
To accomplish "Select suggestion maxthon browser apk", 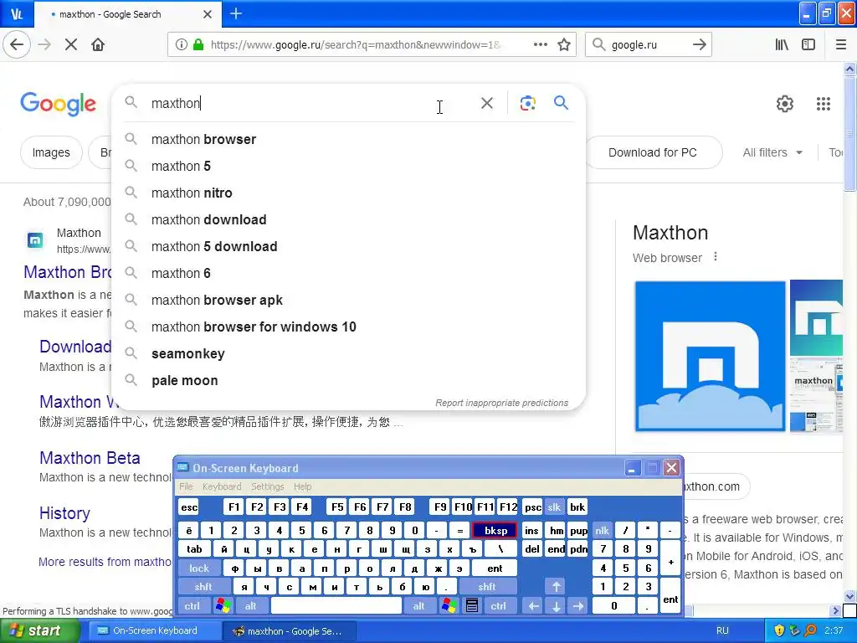I will pos(347,301).
